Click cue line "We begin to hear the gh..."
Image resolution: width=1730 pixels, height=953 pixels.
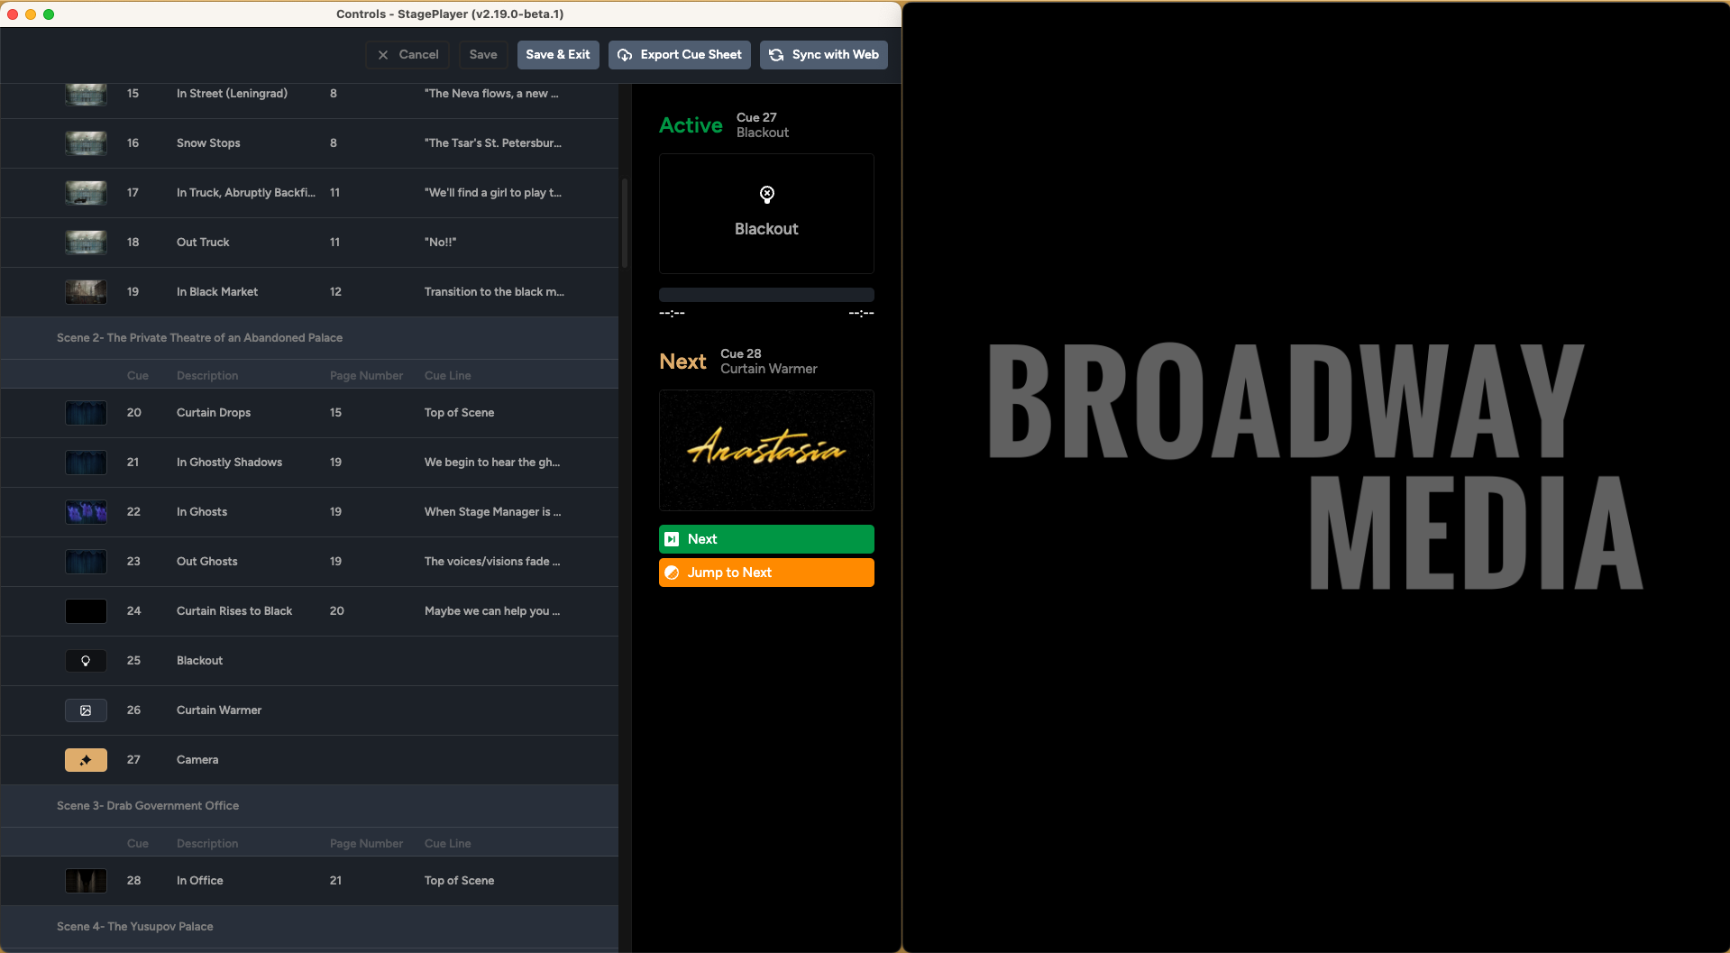pyautogui.click(x=492, y=463)
